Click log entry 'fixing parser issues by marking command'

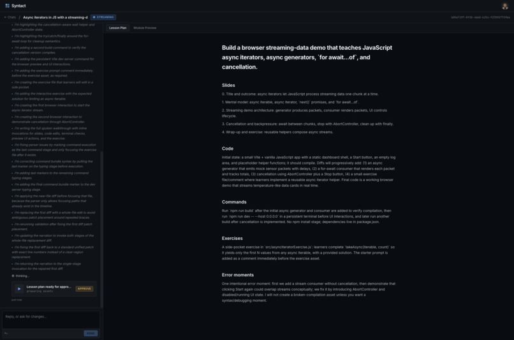coord(54,150)
